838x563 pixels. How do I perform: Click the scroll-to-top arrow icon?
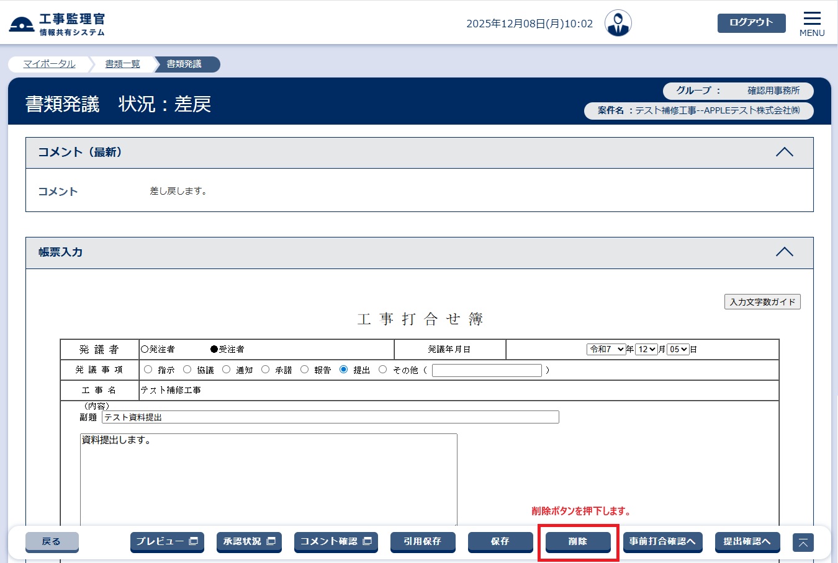point(803,543)
